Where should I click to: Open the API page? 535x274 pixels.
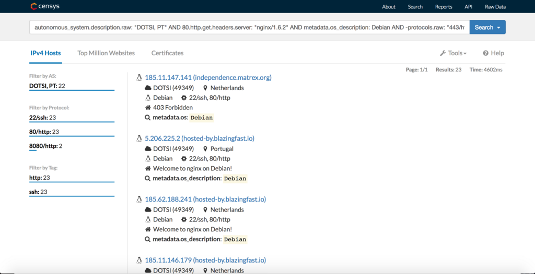point(469,7)
